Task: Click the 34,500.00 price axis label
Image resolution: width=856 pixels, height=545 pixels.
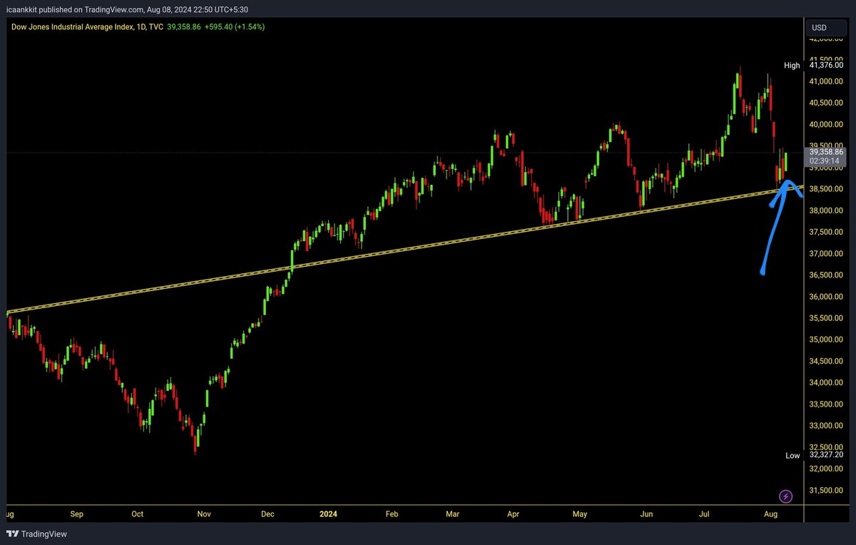Action: [826, 362]
